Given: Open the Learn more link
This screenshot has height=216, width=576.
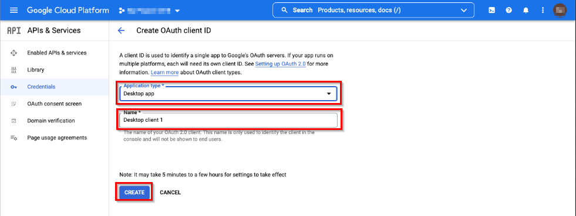Looking at the screenshot, I should pyautogui.click(x=164, y=73).
